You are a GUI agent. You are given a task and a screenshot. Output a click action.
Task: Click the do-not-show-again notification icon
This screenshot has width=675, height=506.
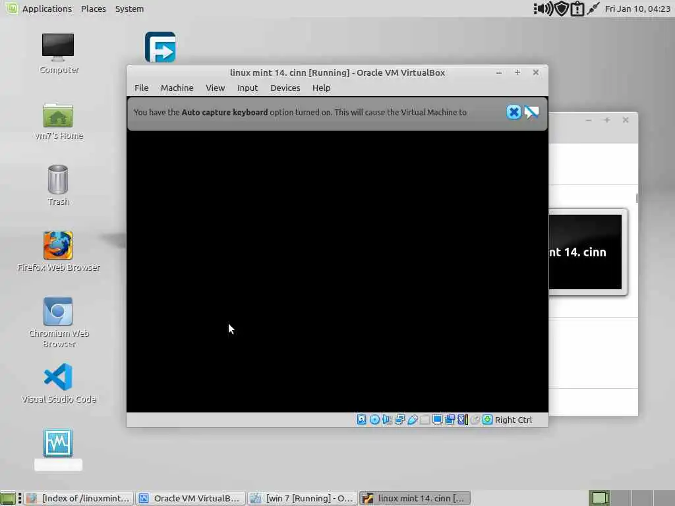[532, 112]
